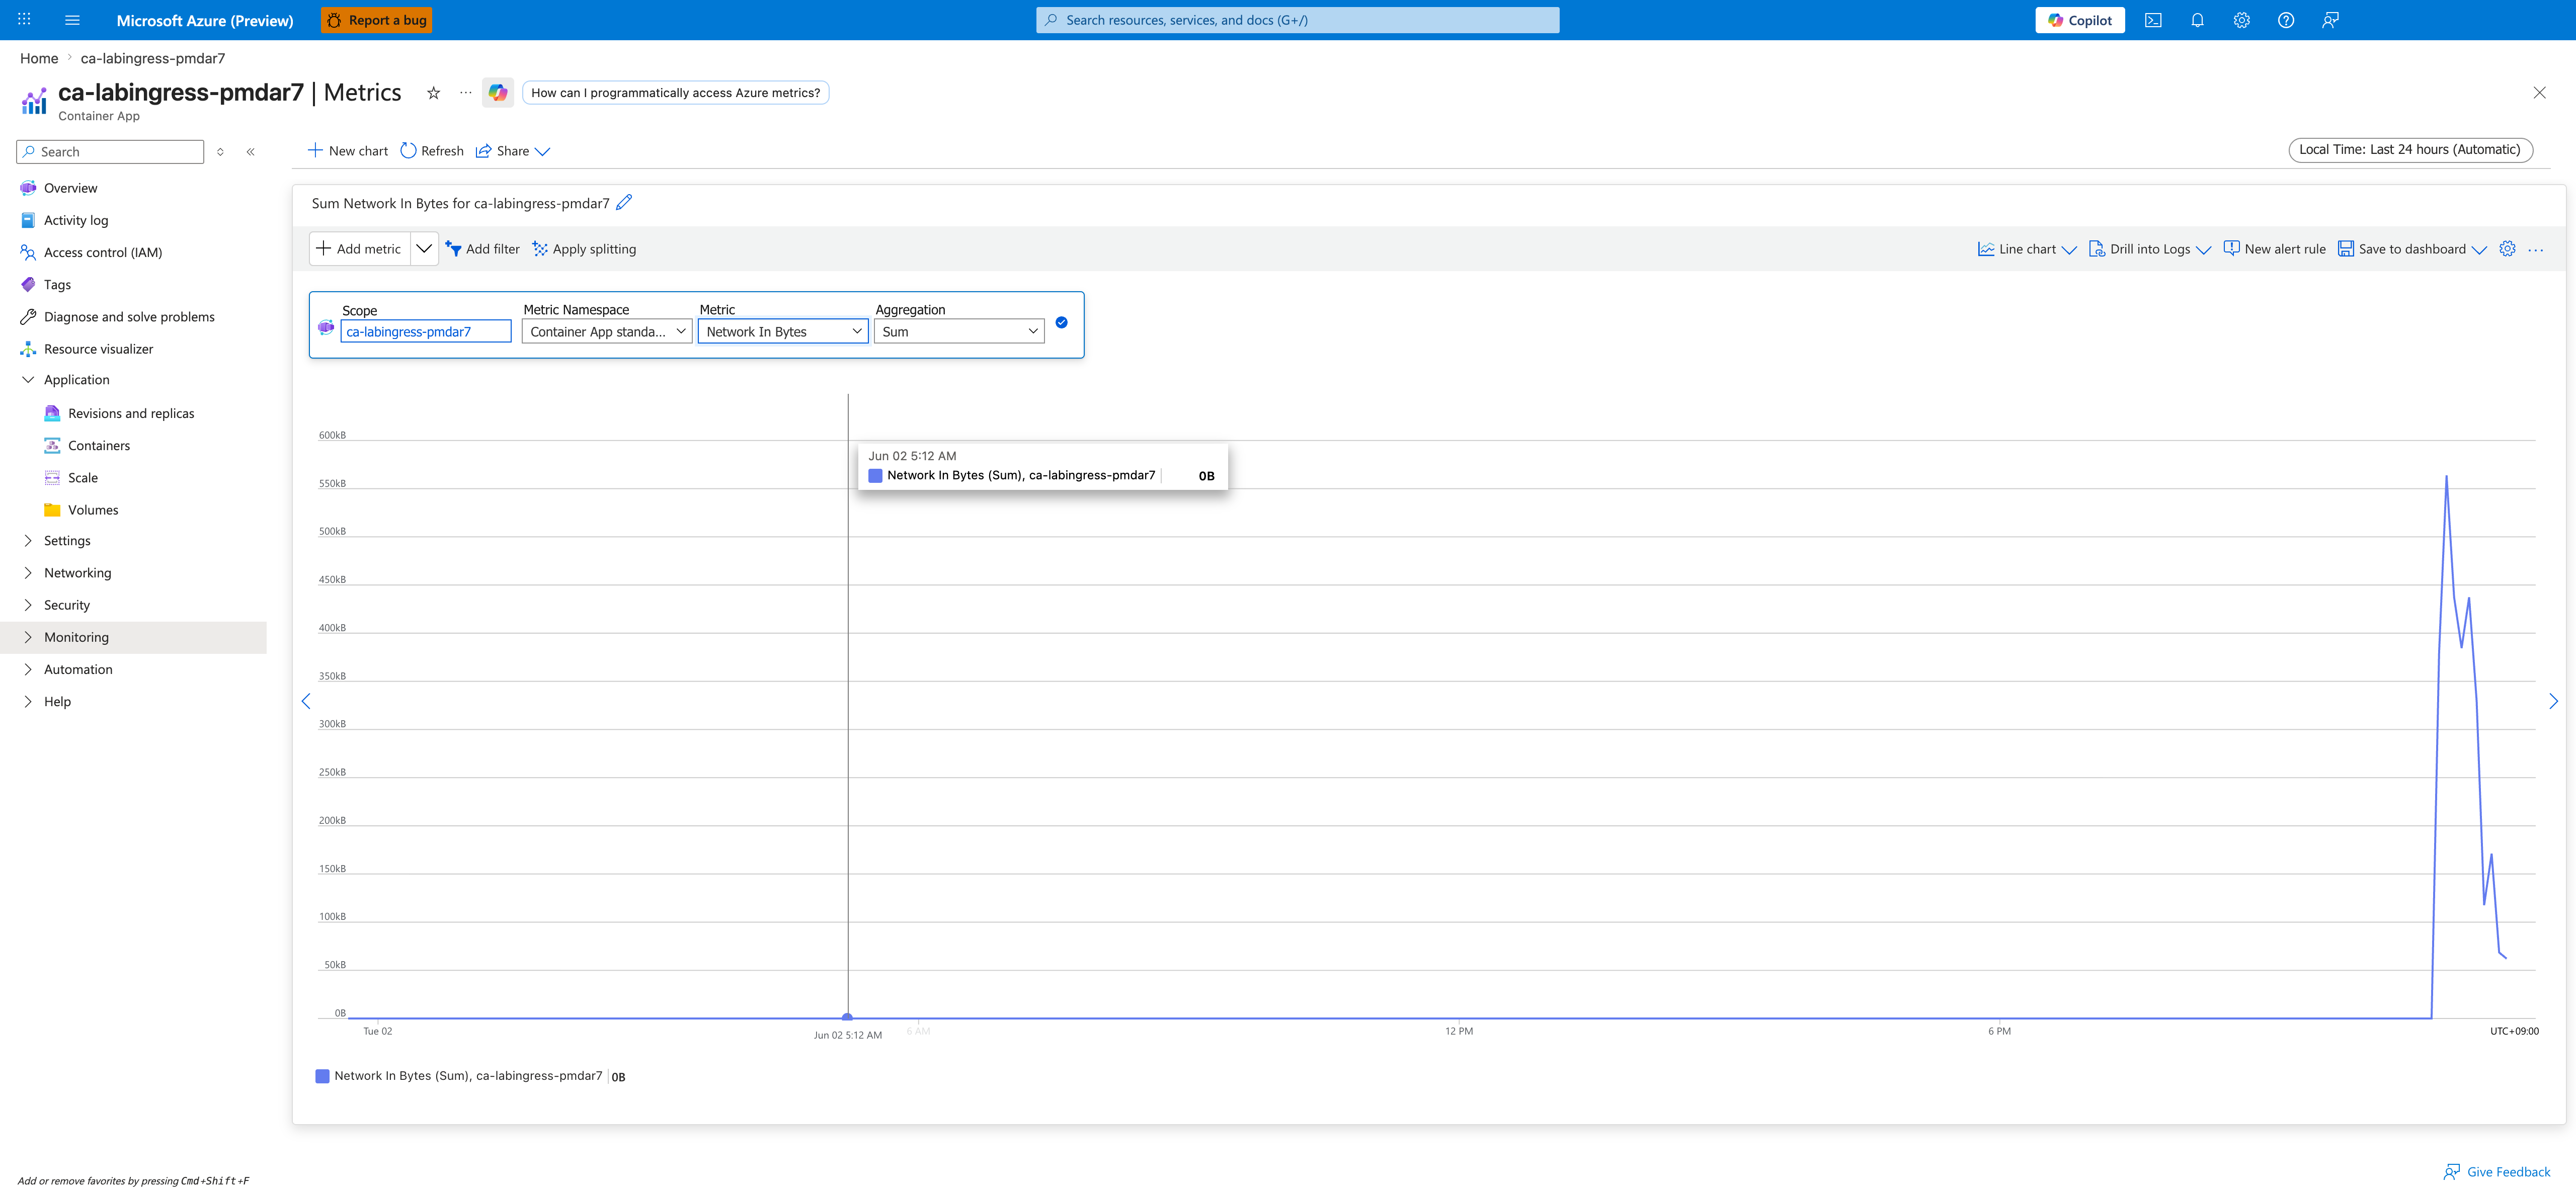Open the Sum aggregation dropdown
The height and width of the screenshot is (1191, 2576).
(x=959, y=332)
